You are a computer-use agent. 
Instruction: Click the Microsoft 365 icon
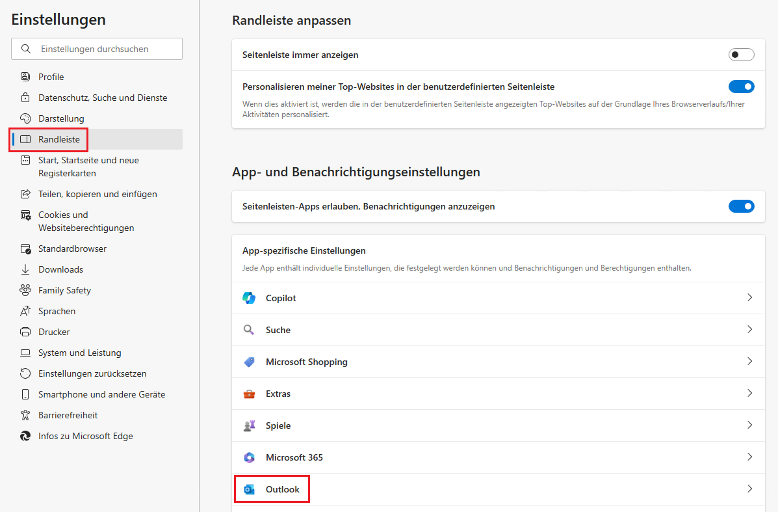click(x=249, y=457)
